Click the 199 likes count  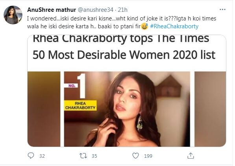coord(148,156)
